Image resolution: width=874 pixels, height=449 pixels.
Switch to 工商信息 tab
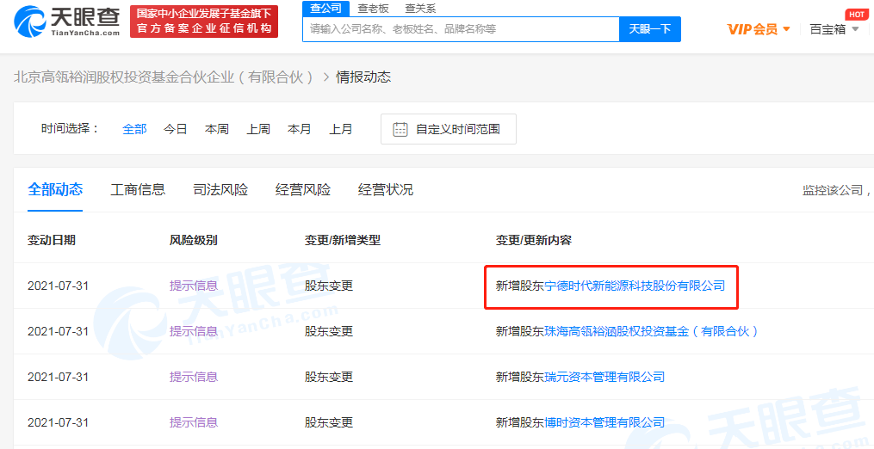click(x=138, y=189)
